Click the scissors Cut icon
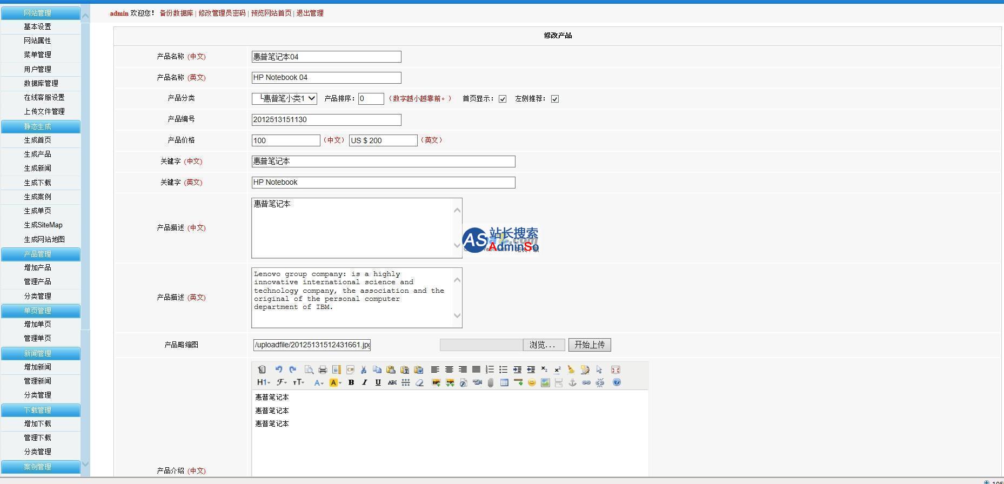This screenshot has height=484, width=1004. coord(364,369)
